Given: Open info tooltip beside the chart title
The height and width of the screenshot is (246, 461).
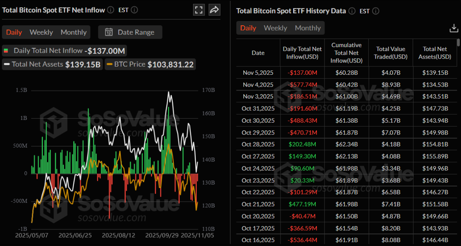Looking at the screenshot, I should [110, 10].
